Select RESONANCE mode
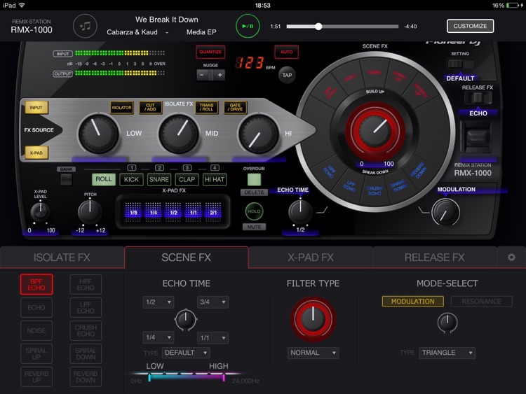The width and height of the screenshot is (526, 394). pos(481,302)
